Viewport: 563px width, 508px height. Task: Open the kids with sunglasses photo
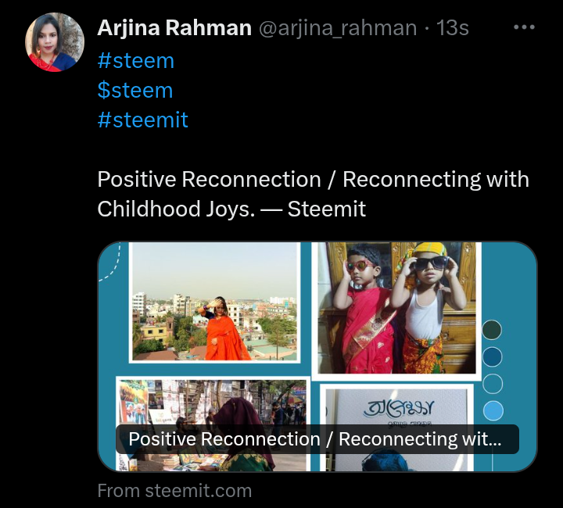396,311
